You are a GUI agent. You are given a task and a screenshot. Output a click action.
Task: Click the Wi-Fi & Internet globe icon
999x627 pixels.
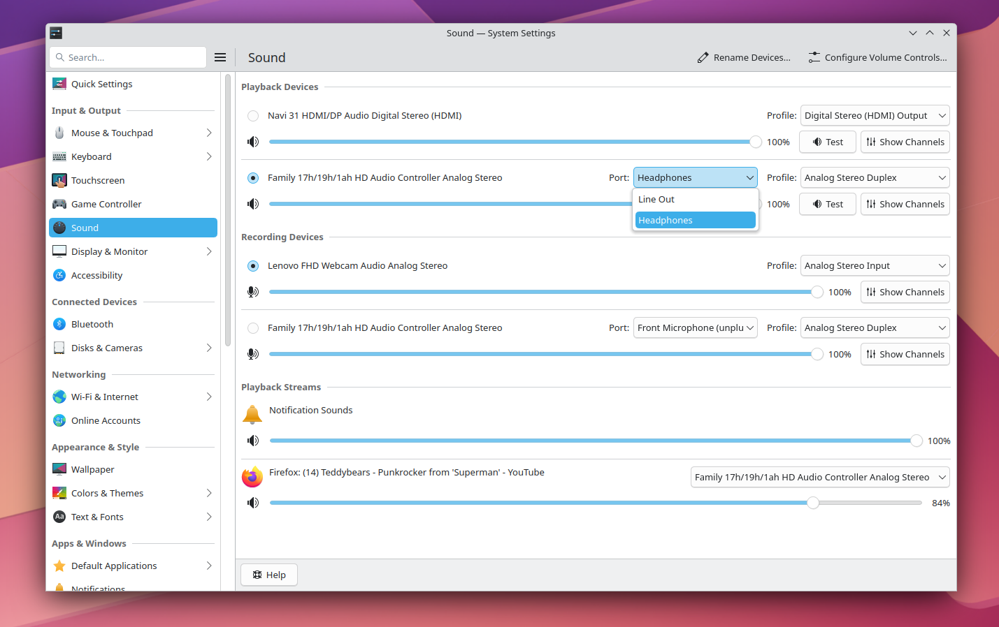click(x=59, y=397)
